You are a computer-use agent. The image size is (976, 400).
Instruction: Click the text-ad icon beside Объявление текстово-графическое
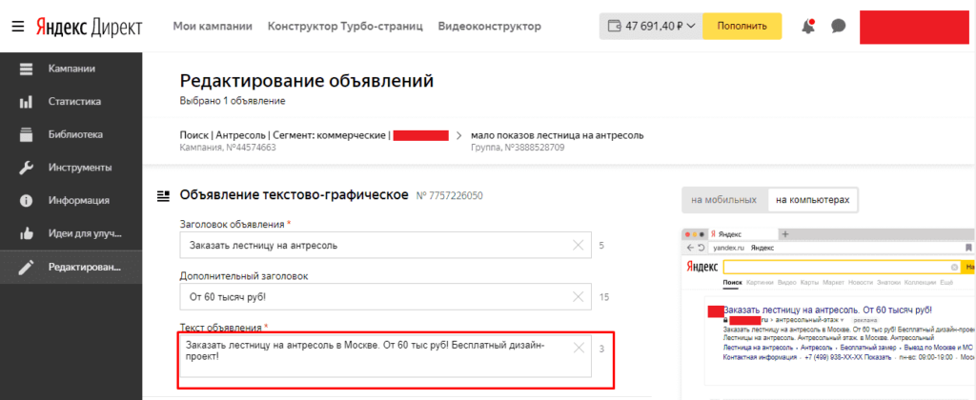pos(164,196)
